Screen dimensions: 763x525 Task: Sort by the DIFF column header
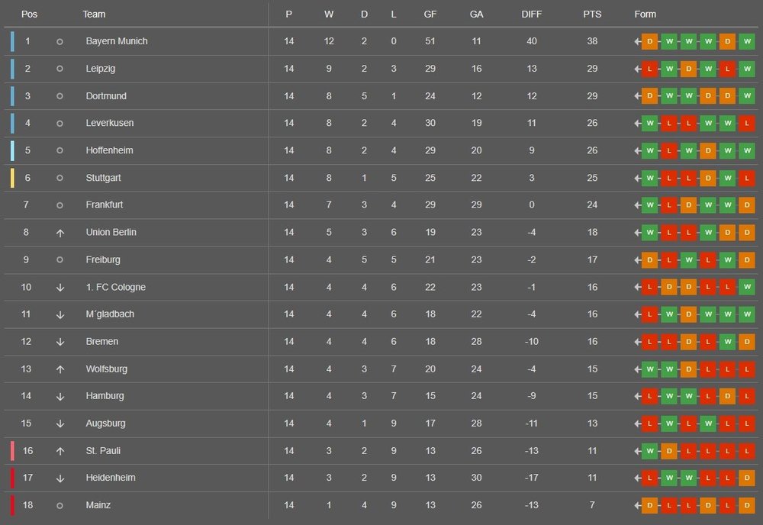[532, 14]
